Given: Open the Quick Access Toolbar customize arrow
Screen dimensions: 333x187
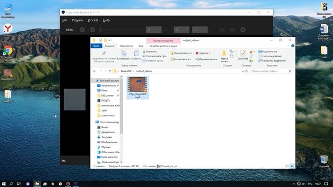Looking at the screenshot, I should click(109, 41).
